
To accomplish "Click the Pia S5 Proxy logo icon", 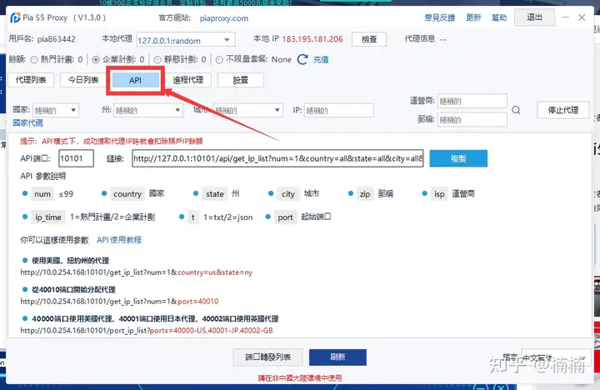I will pyautogui.click(x=15, y=17).
